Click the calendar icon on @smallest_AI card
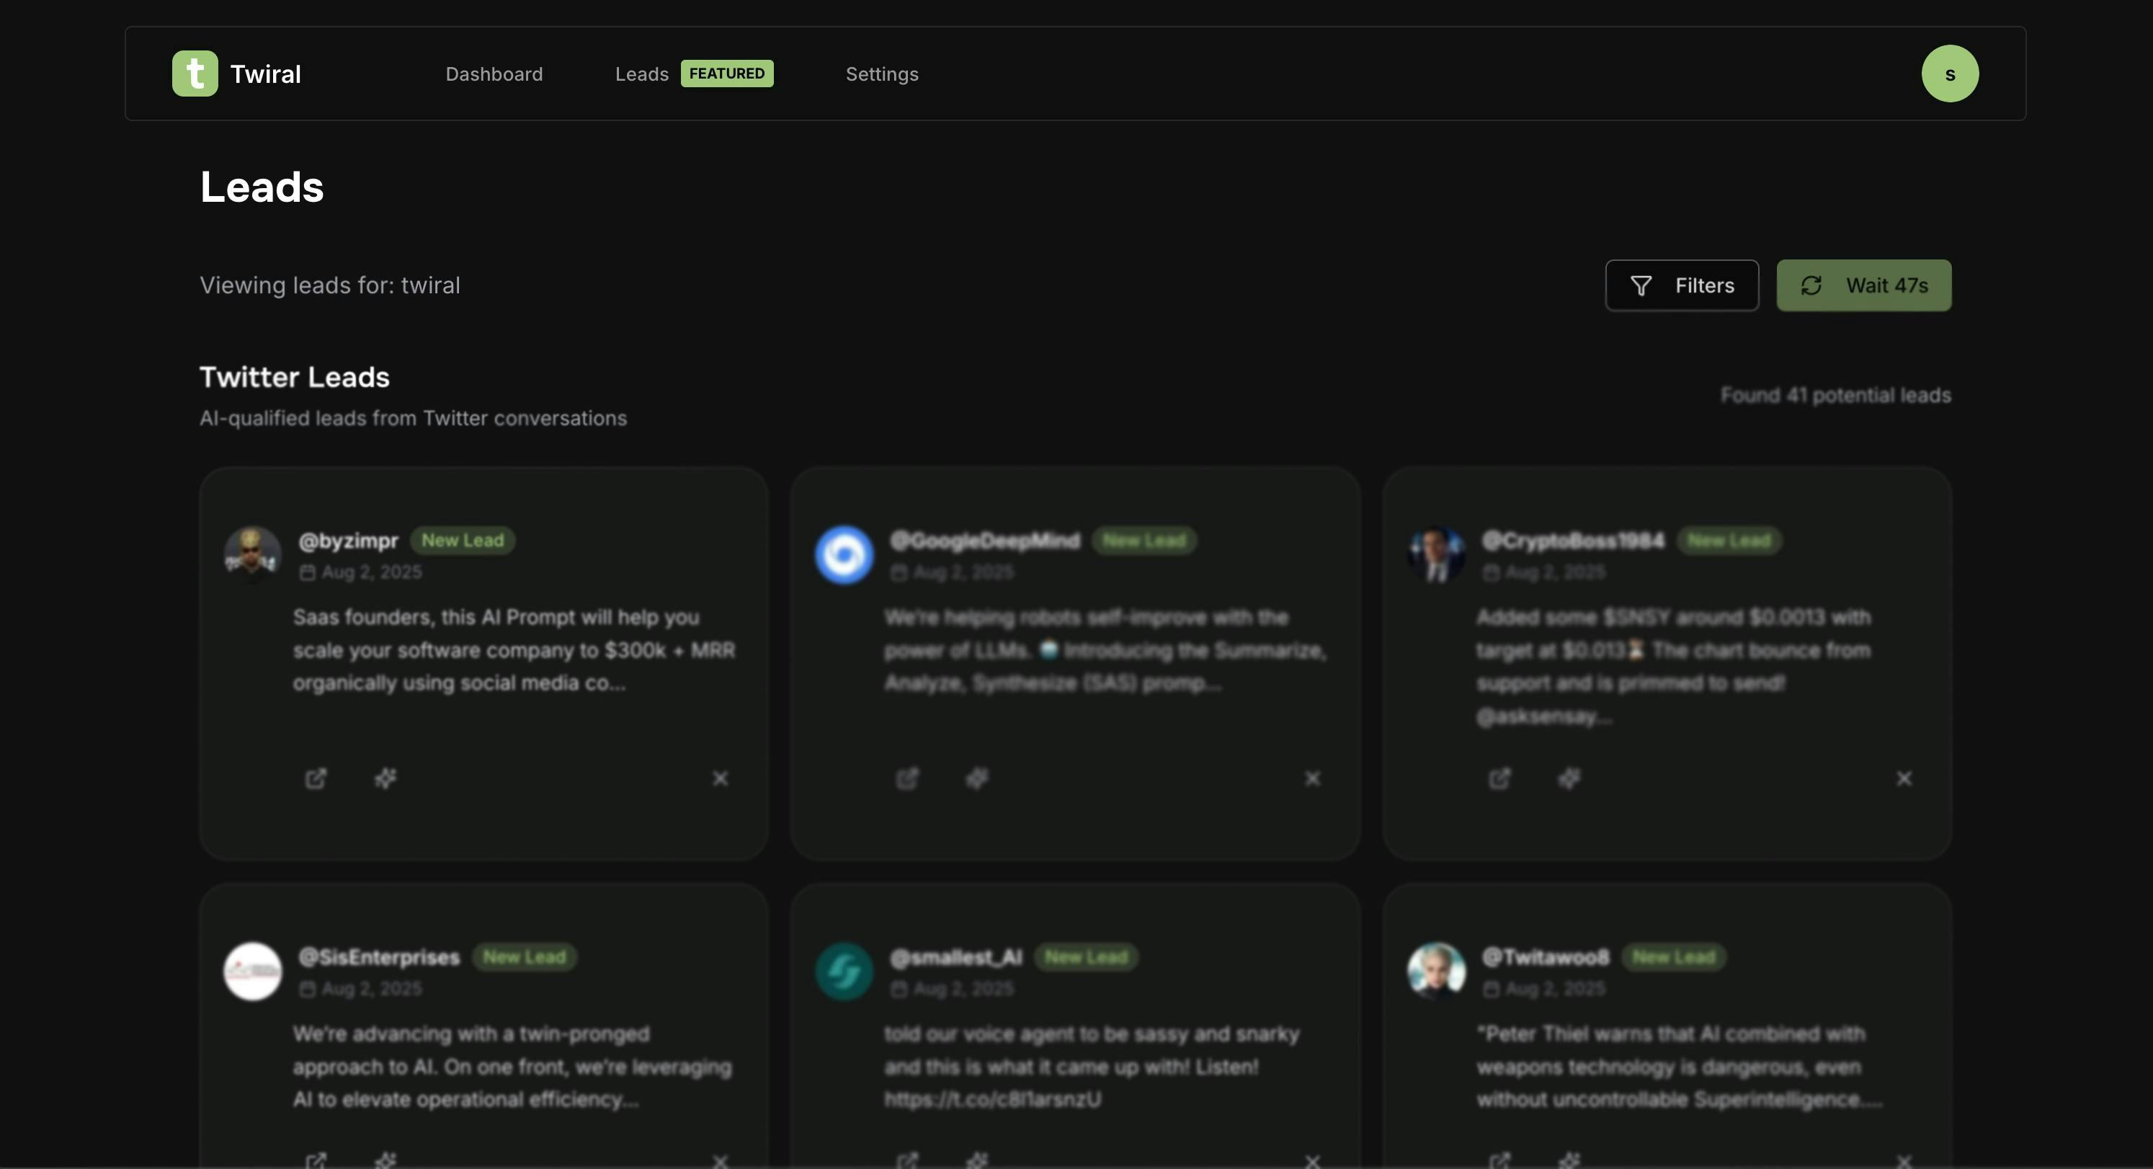 point(899,988)
